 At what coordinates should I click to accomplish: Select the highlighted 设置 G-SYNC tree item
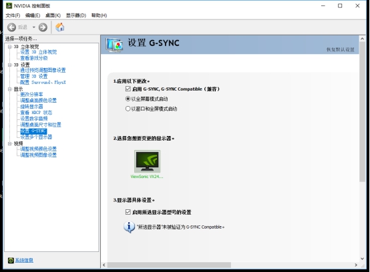click(33, 131)
